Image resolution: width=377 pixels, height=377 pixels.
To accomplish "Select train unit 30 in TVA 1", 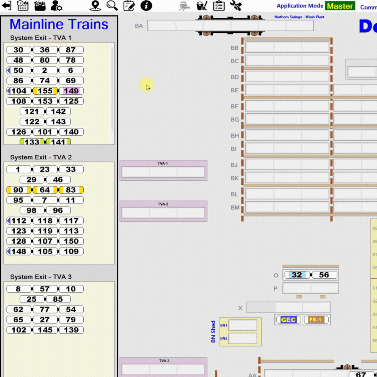I will pos(18,50).
